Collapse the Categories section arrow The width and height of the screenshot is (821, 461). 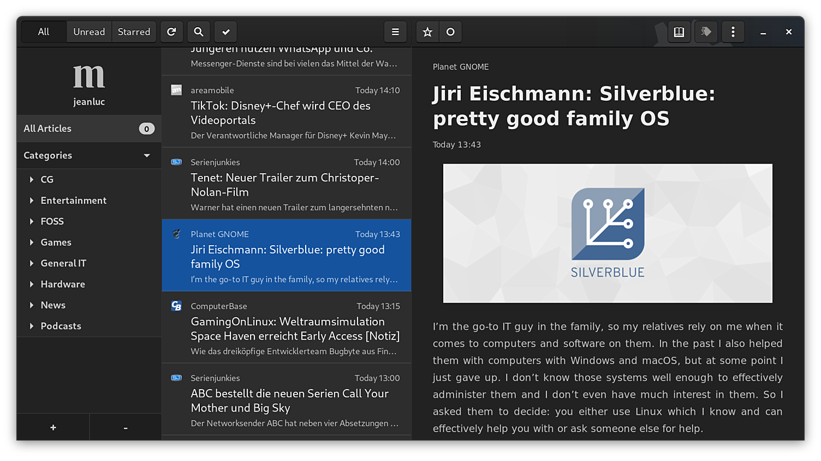(147, 156)
